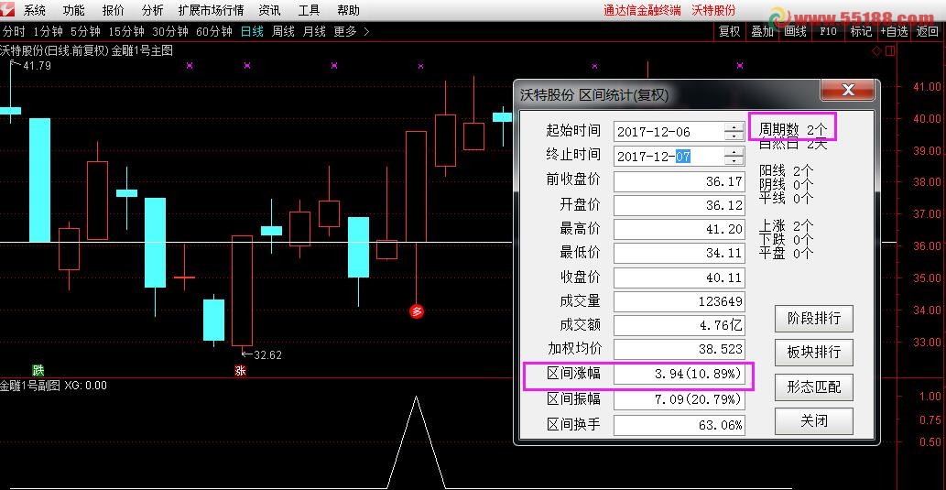Click the red 涨 marker on chart

pos(241,371)
